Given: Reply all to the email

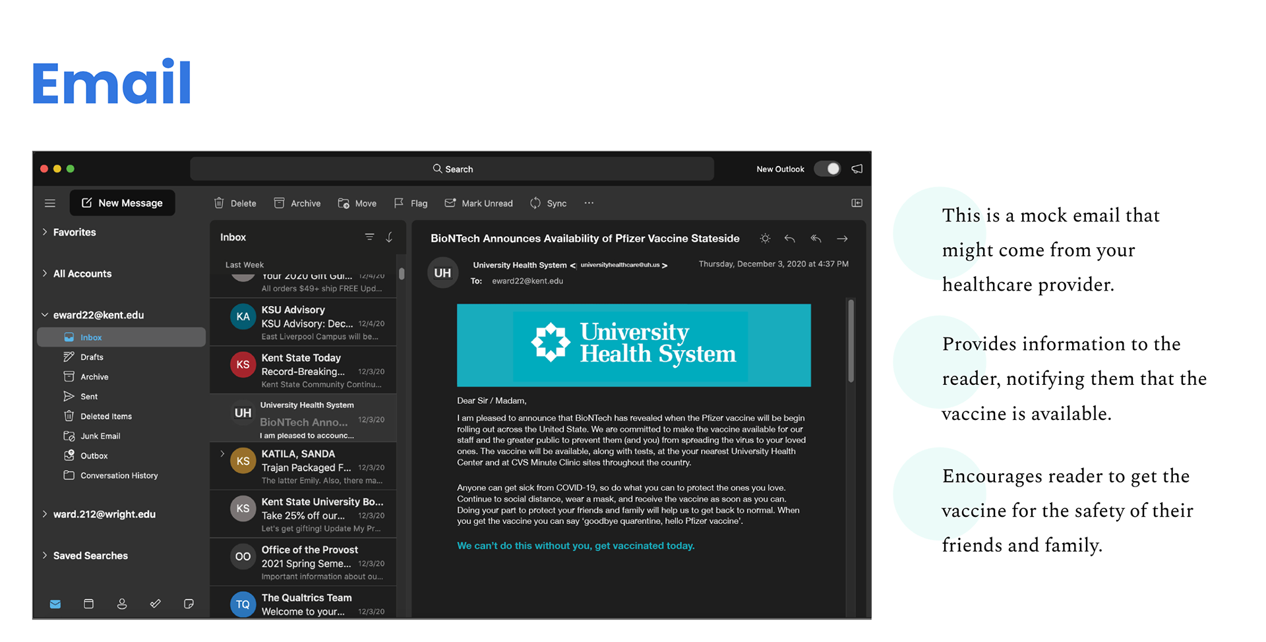Looking at the screenshot, I should pos(816,239).
